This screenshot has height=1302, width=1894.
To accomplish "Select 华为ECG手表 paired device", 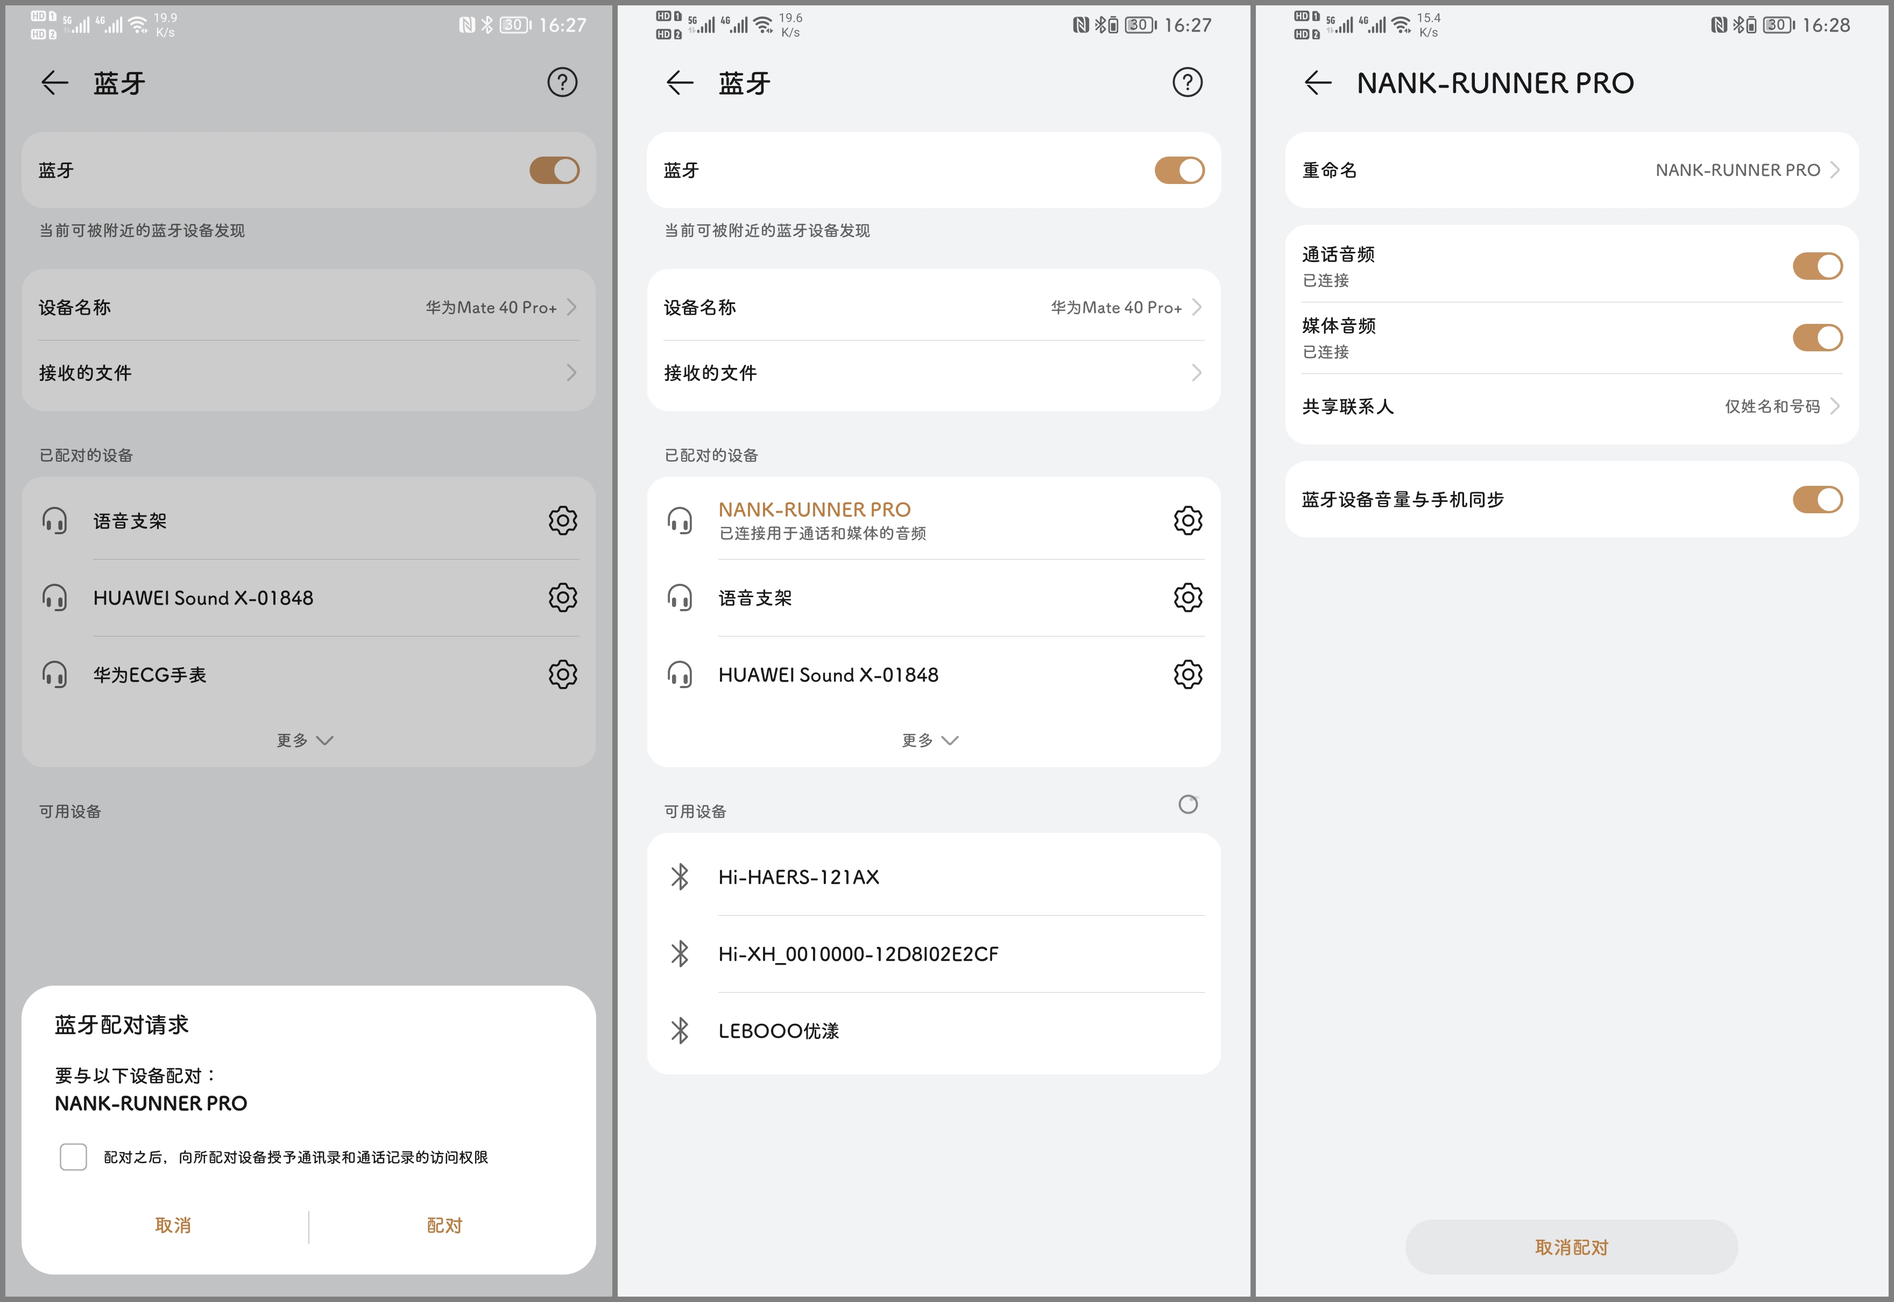I will click(309, 675).
